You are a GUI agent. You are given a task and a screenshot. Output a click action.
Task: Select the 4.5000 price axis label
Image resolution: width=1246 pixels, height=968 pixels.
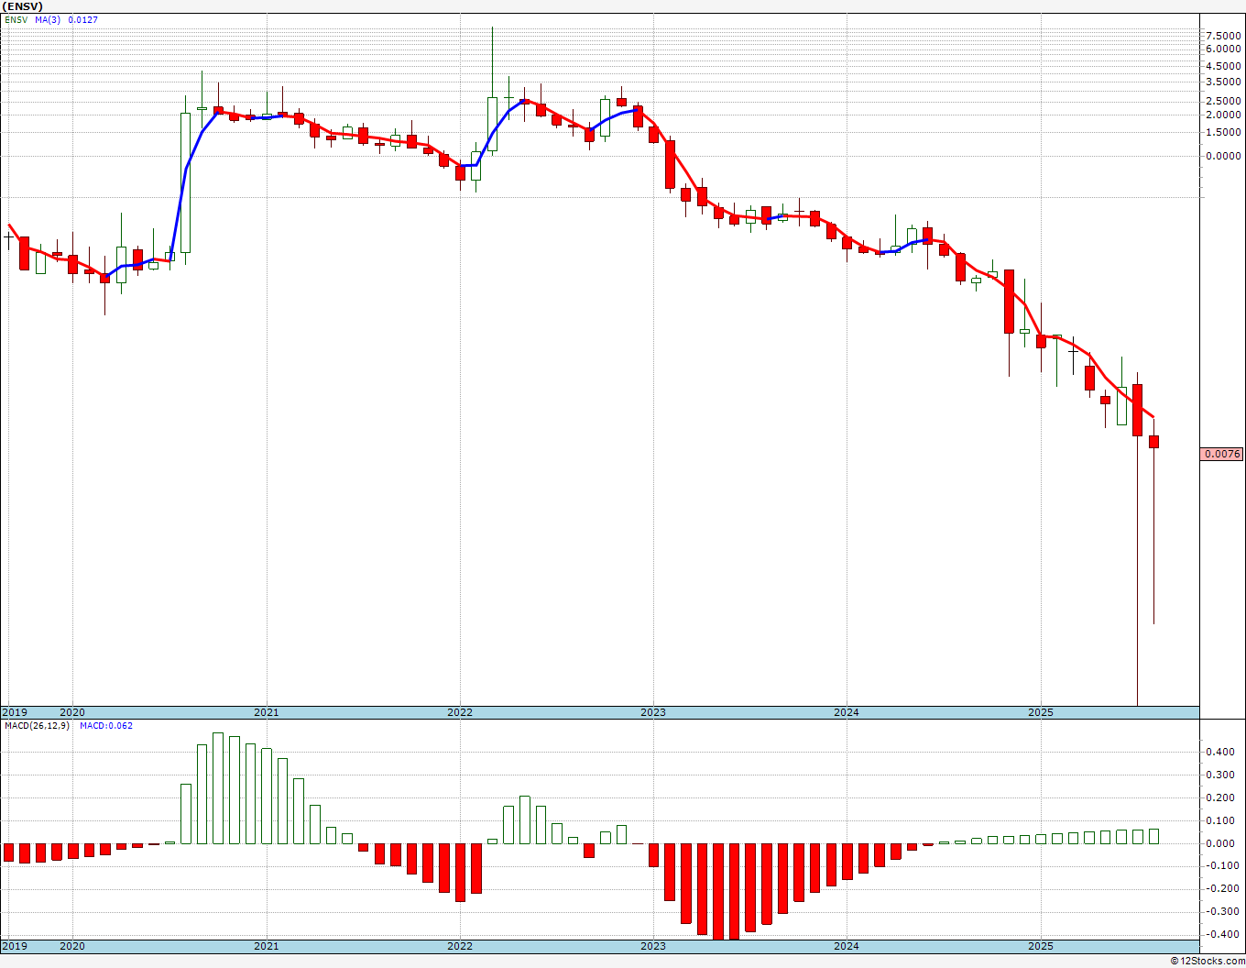(1223, 66)
